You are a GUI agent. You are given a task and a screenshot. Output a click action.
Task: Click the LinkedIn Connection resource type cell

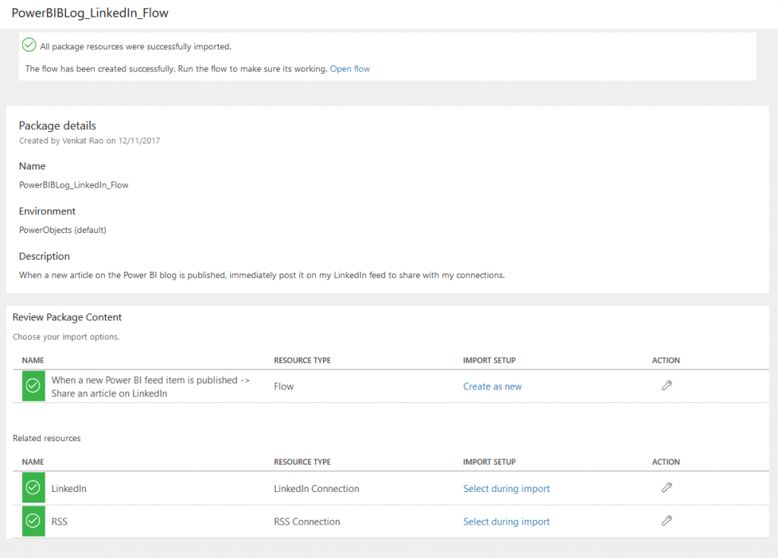pos(316,489)
